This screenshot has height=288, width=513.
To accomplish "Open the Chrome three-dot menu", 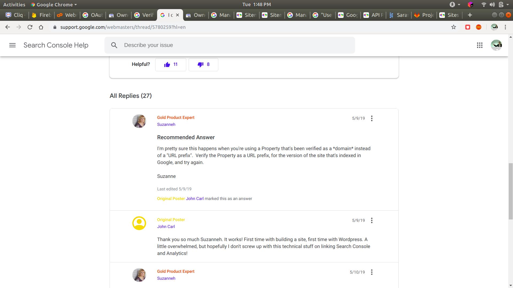I will pyautogui.click(x=505, y=27).
